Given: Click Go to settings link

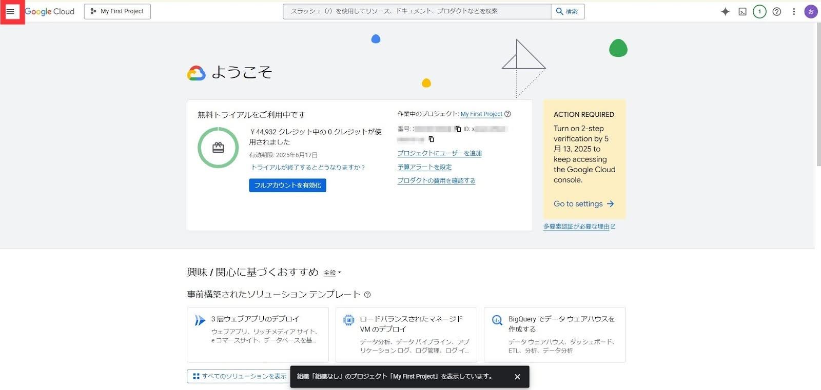Looking at the screenshot, I should coord(583,203).
